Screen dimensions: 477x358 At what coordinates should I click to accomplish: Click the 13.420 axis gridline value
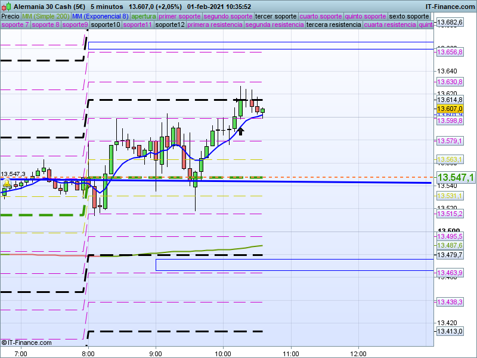tap(447, 323)
